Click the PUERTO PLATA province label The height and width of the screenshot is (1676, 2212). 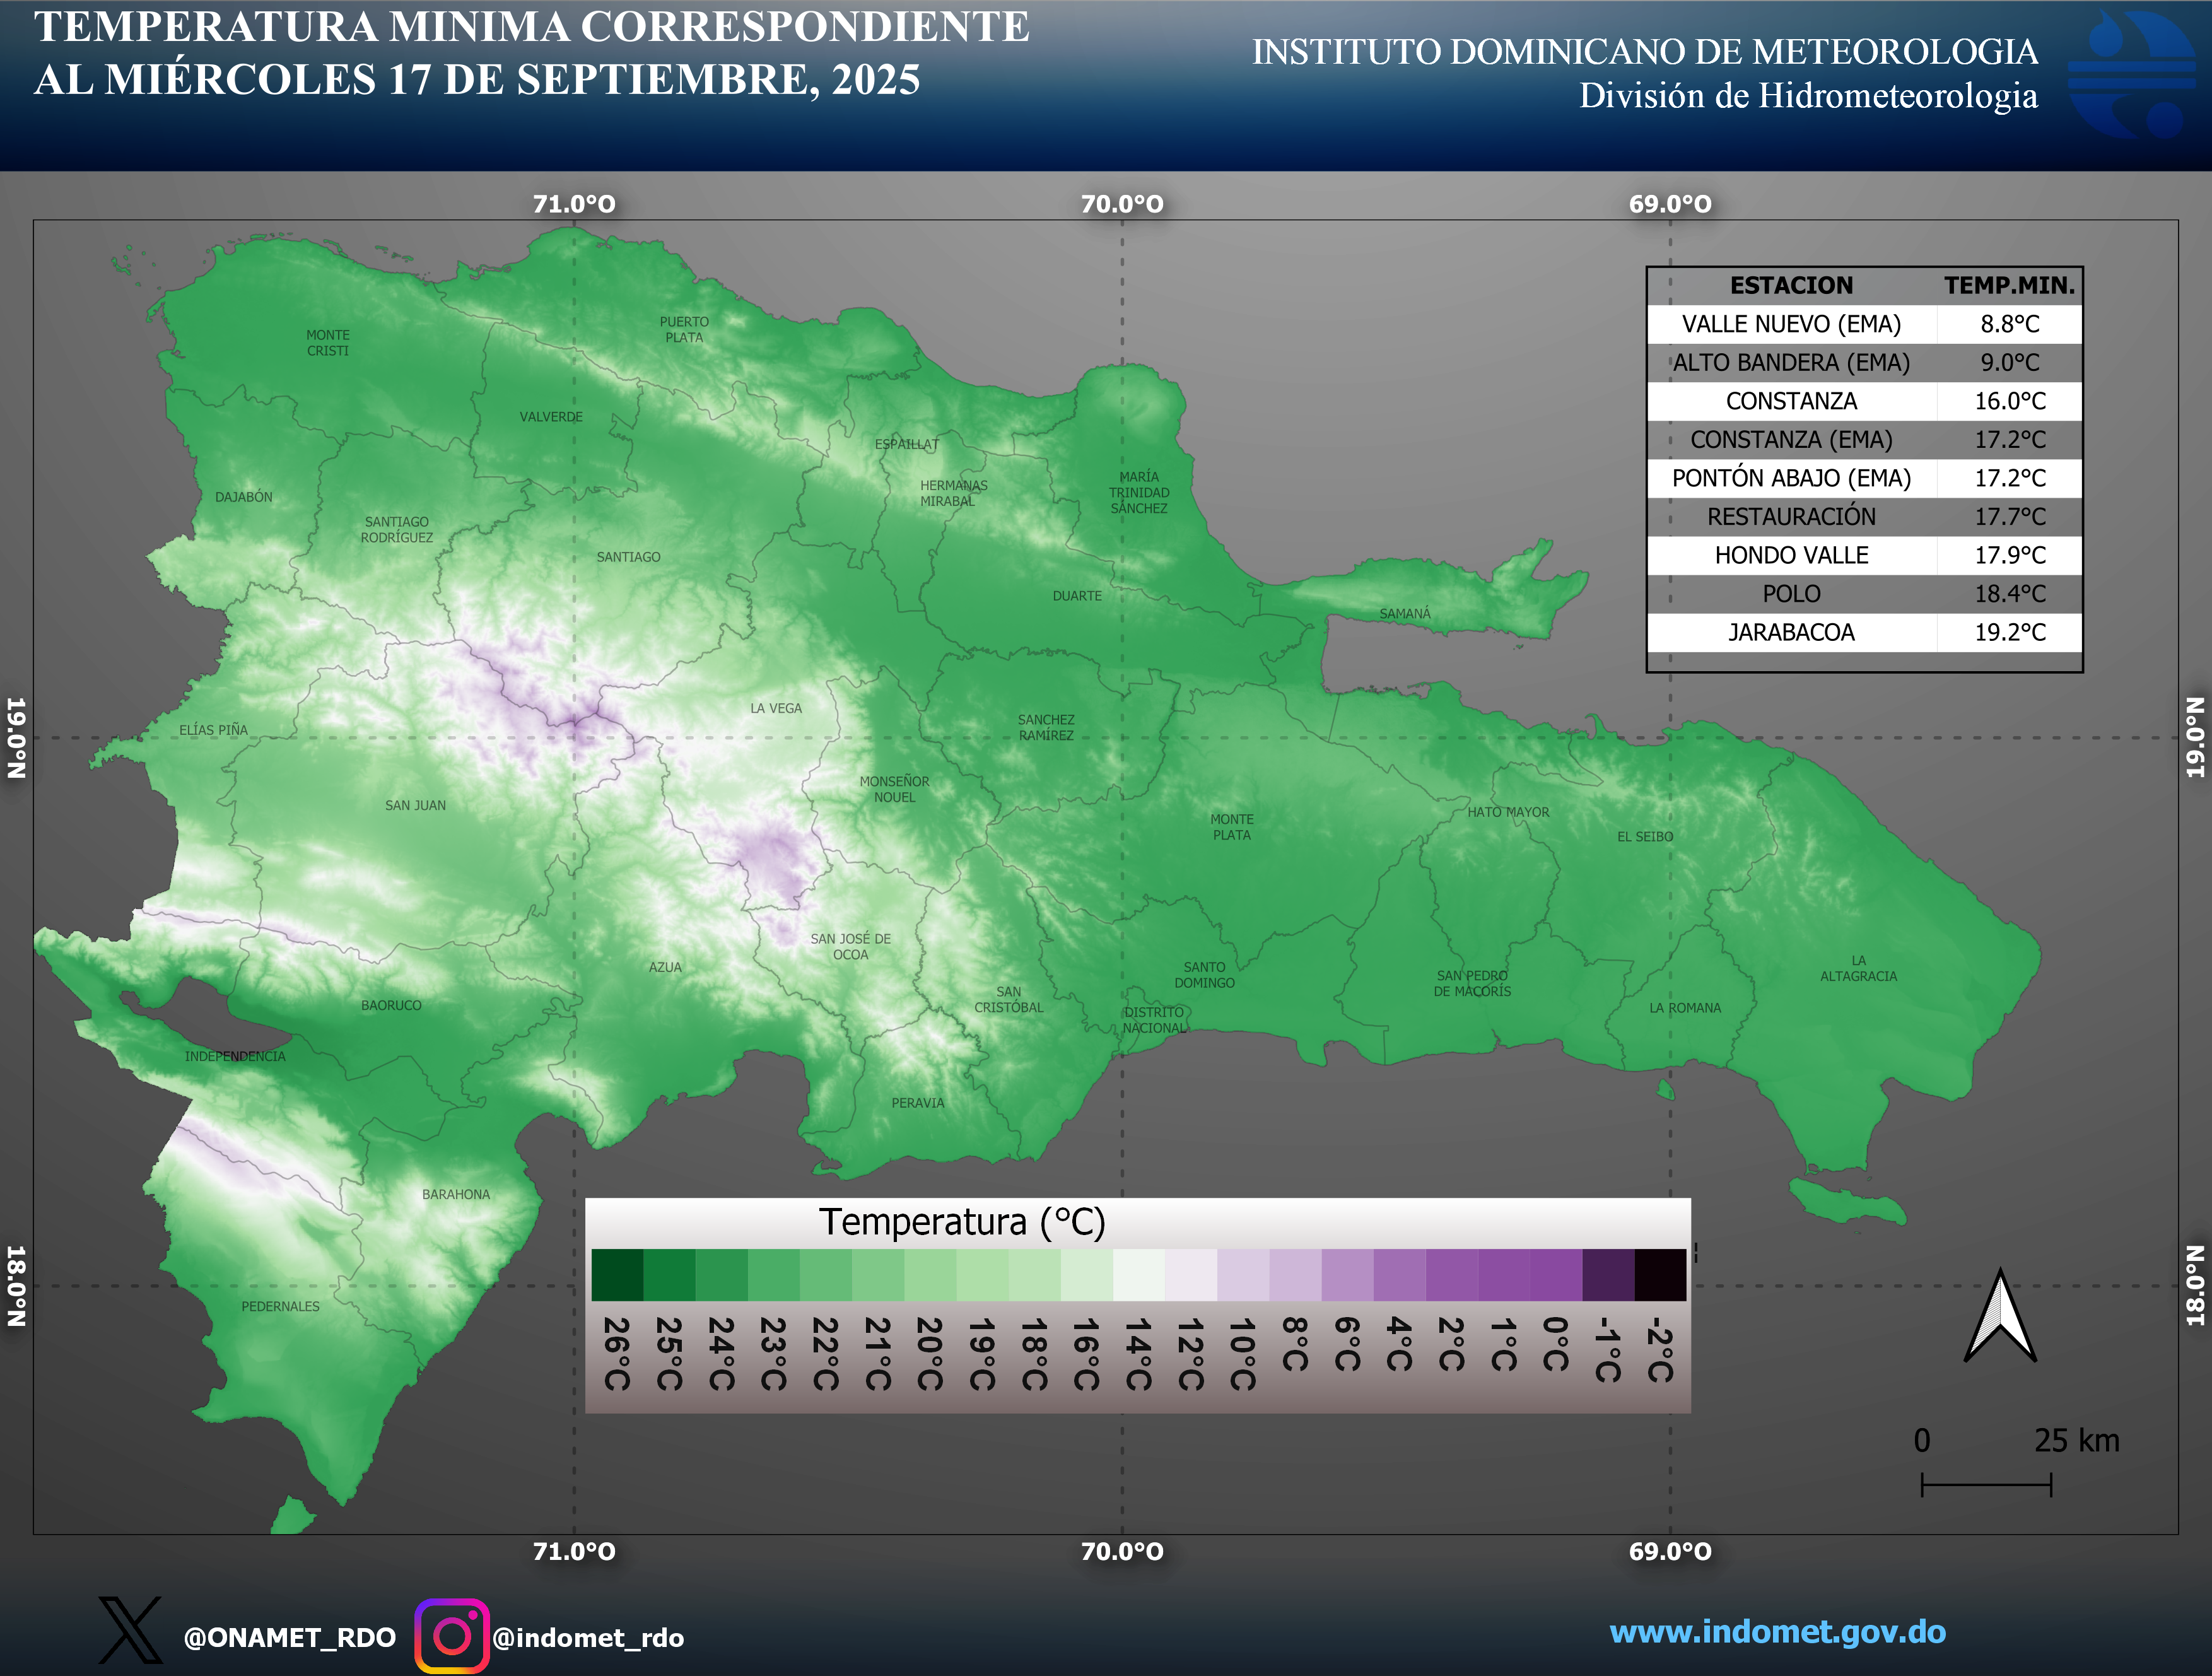tap(684, 330)
